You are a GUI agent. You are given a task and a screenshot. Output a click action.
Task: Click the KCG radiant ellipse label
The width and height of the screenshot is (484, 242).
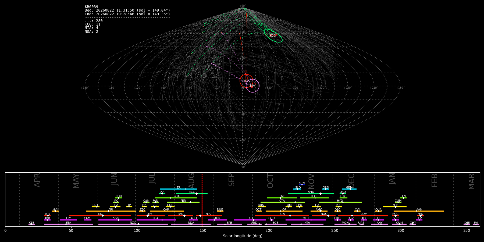273,35
